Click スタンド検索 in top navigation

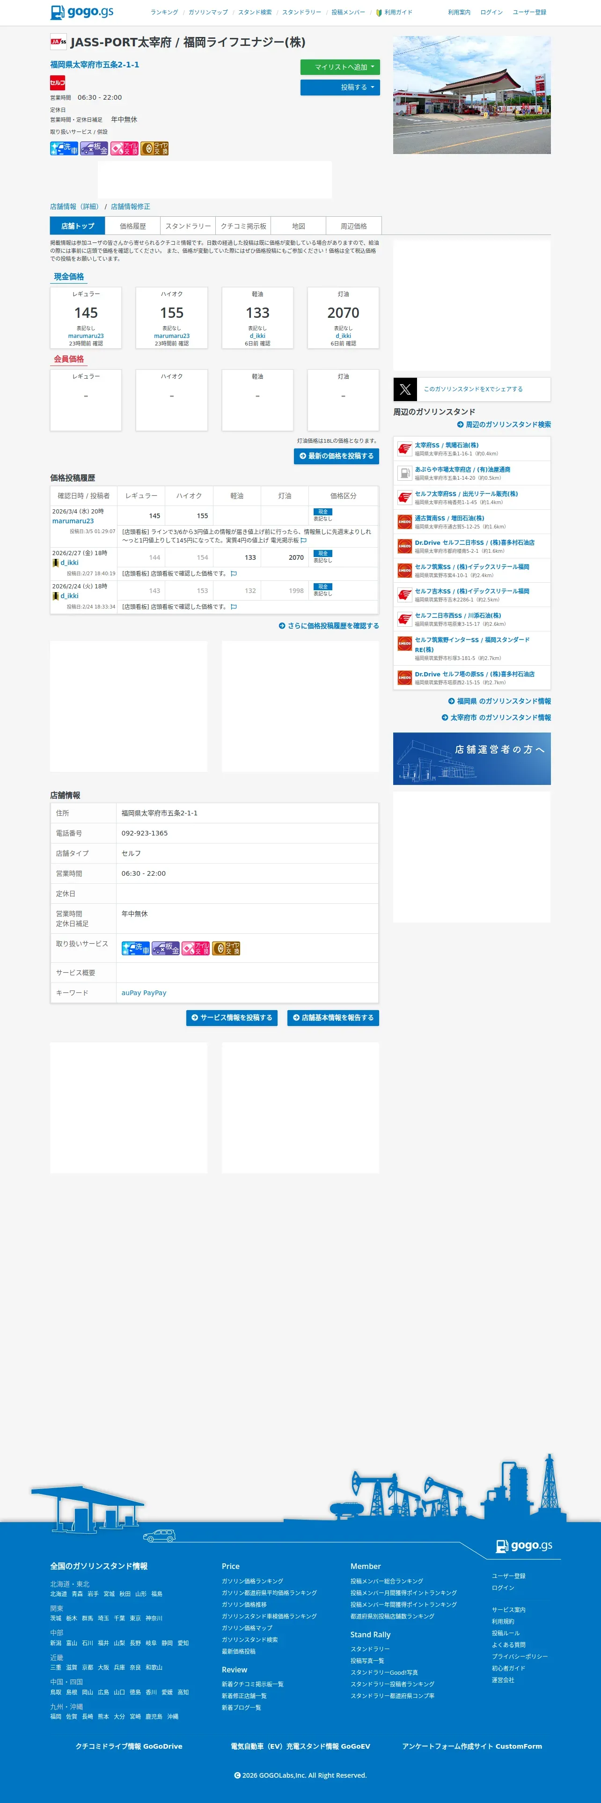coord(255,13)
